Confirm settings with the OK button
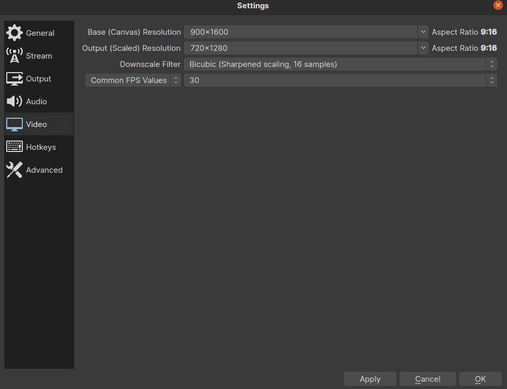Viewport: 507px width, 389px height. coord(480,379)
